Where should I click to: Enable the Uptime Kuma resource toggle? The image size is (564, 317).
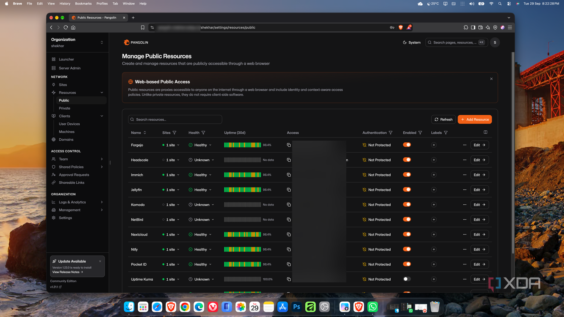click(x=407, y=279)
